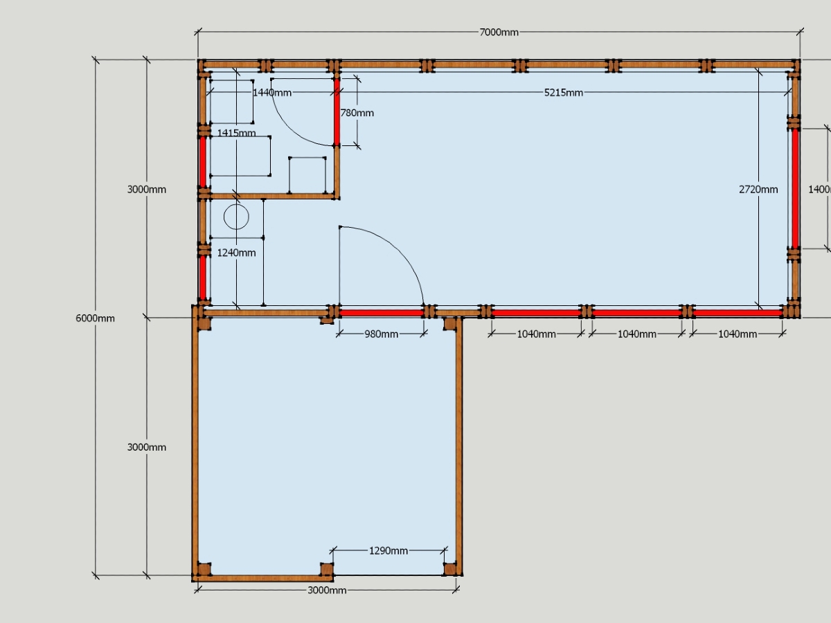Select the 5215mm main room dimension text
The height and width of the screenshot is (623, 831).
[563, 93]
